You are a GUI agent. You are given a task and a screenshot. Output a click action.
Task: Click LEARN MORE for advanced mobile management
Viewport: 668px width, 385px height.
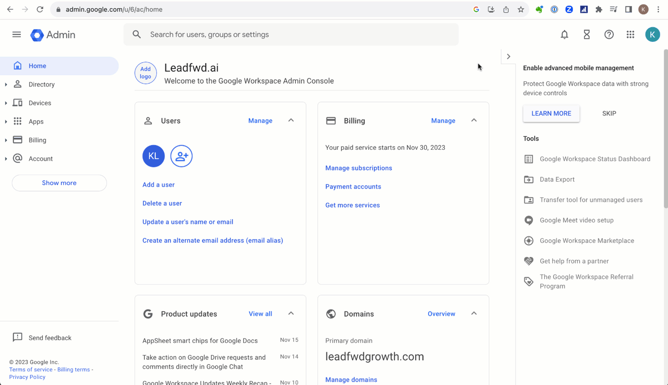pos(551,113)
